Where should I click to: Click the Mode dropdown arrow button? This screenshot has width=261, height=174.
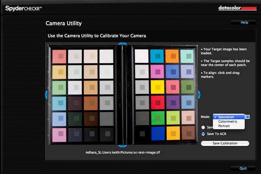[x=247, y=117]
